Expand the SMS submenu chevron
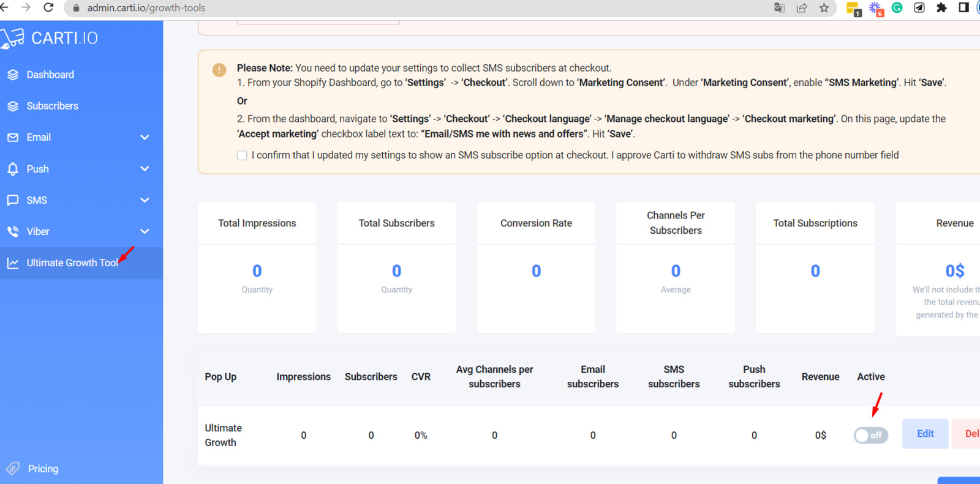 (145, 200)
